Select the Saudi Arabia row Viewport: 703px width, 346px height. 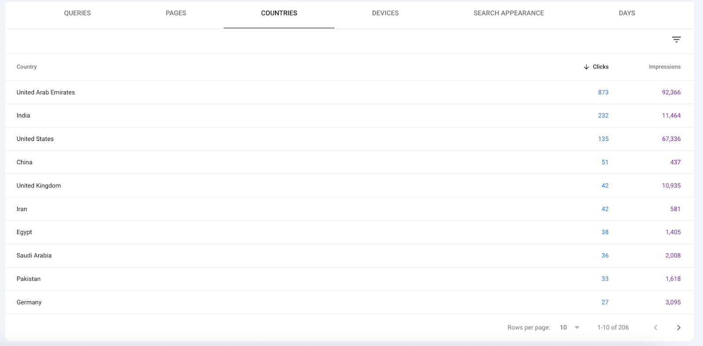coord(34,256)
